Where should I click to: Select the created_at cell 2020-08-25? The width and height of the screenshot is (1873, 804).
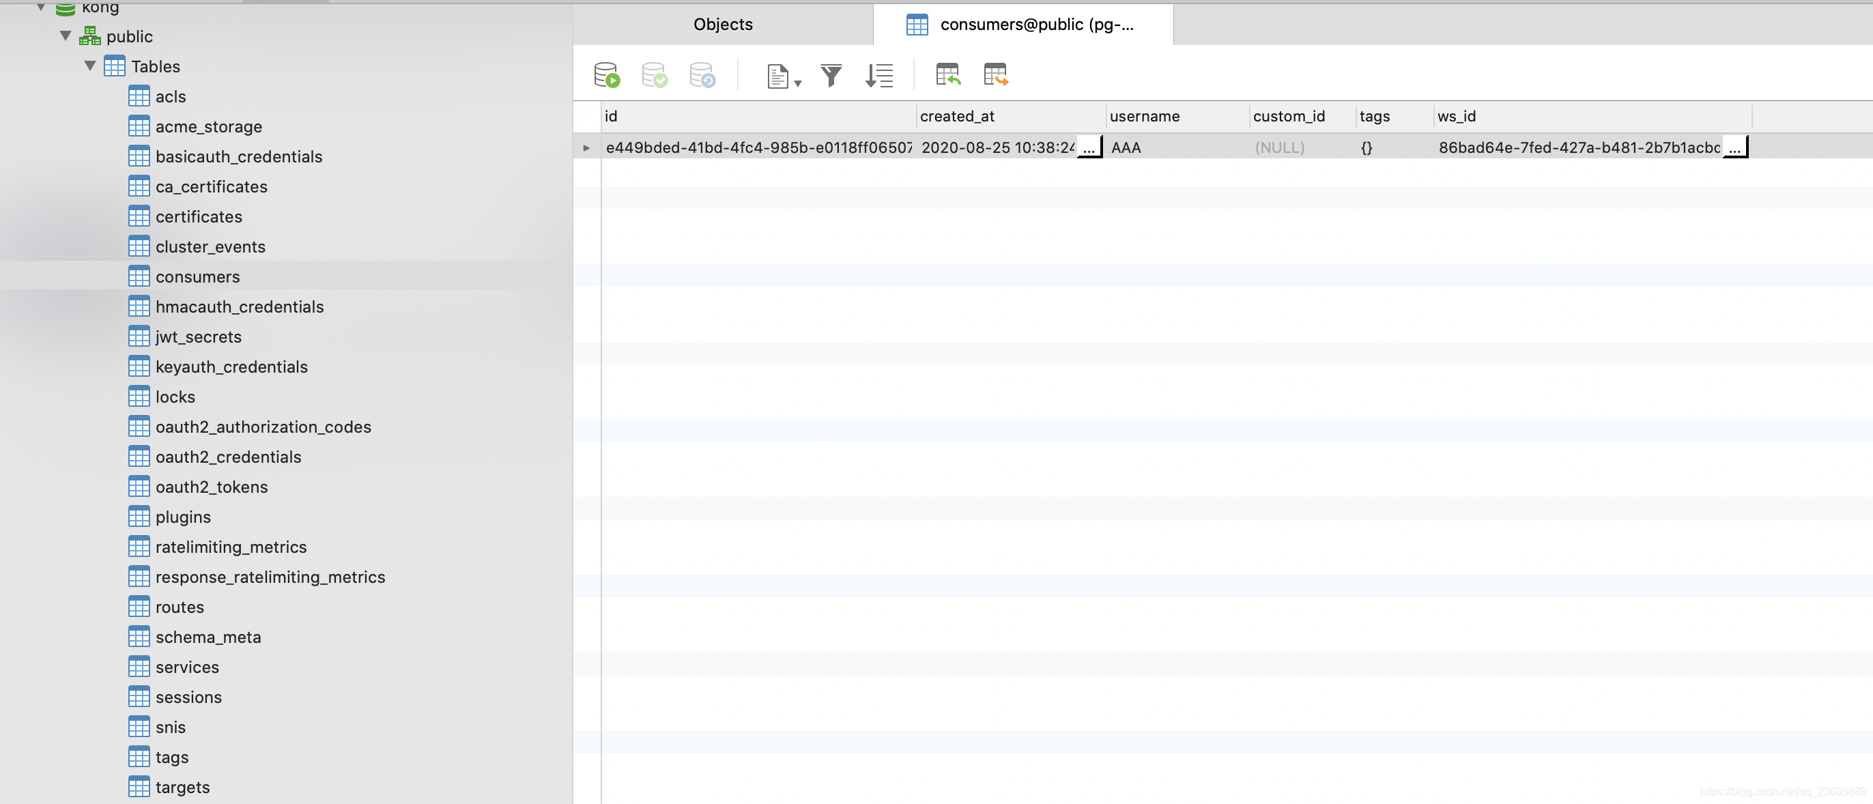(997, 147)
